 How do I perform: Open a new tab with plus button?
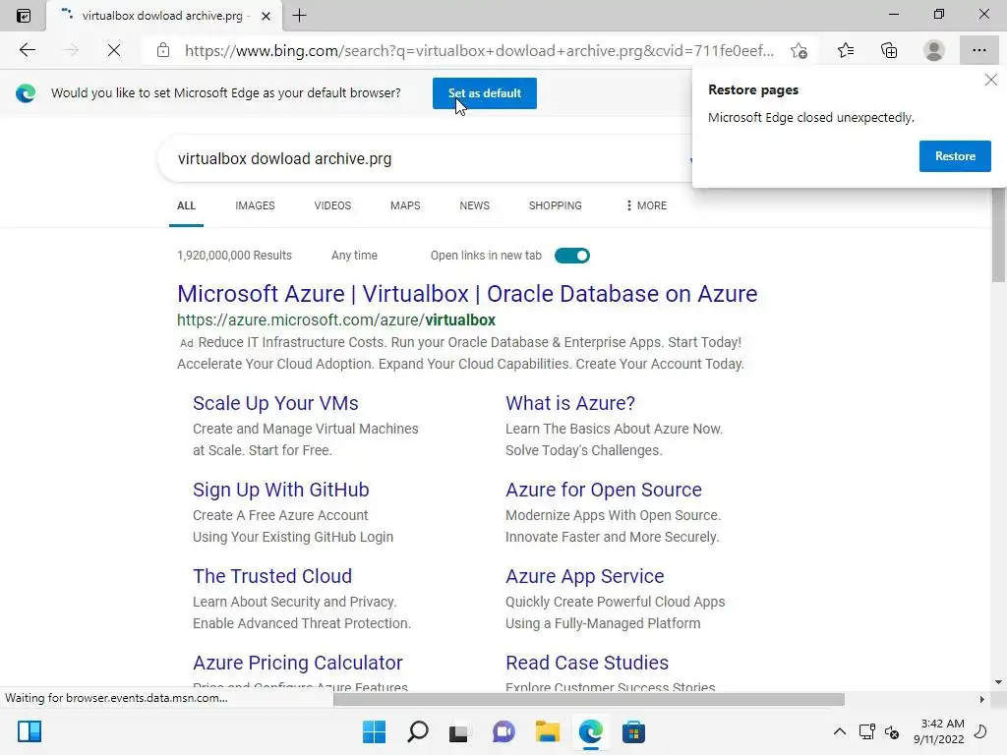click(299, 16)
